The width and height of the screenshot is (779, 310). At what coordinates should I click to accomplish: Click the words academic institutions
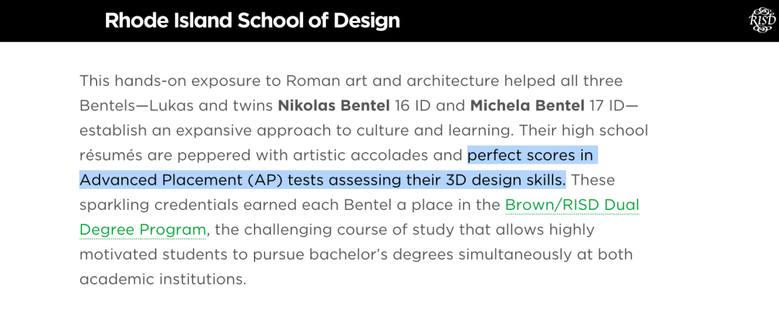pyautogui.click(x=162, y=279)
